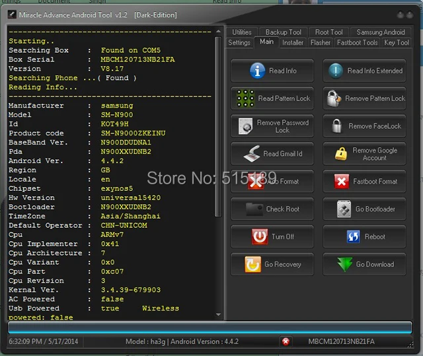Select the Main tab
The image size is (423, 356).
point(266,42)
